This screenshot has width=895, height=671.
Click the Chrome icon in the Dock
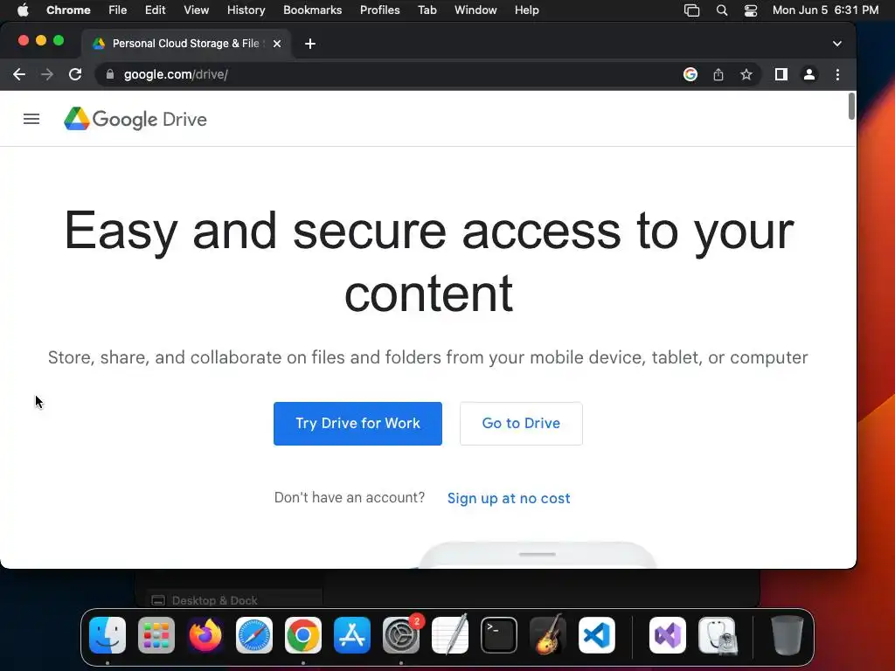[303, 635]
